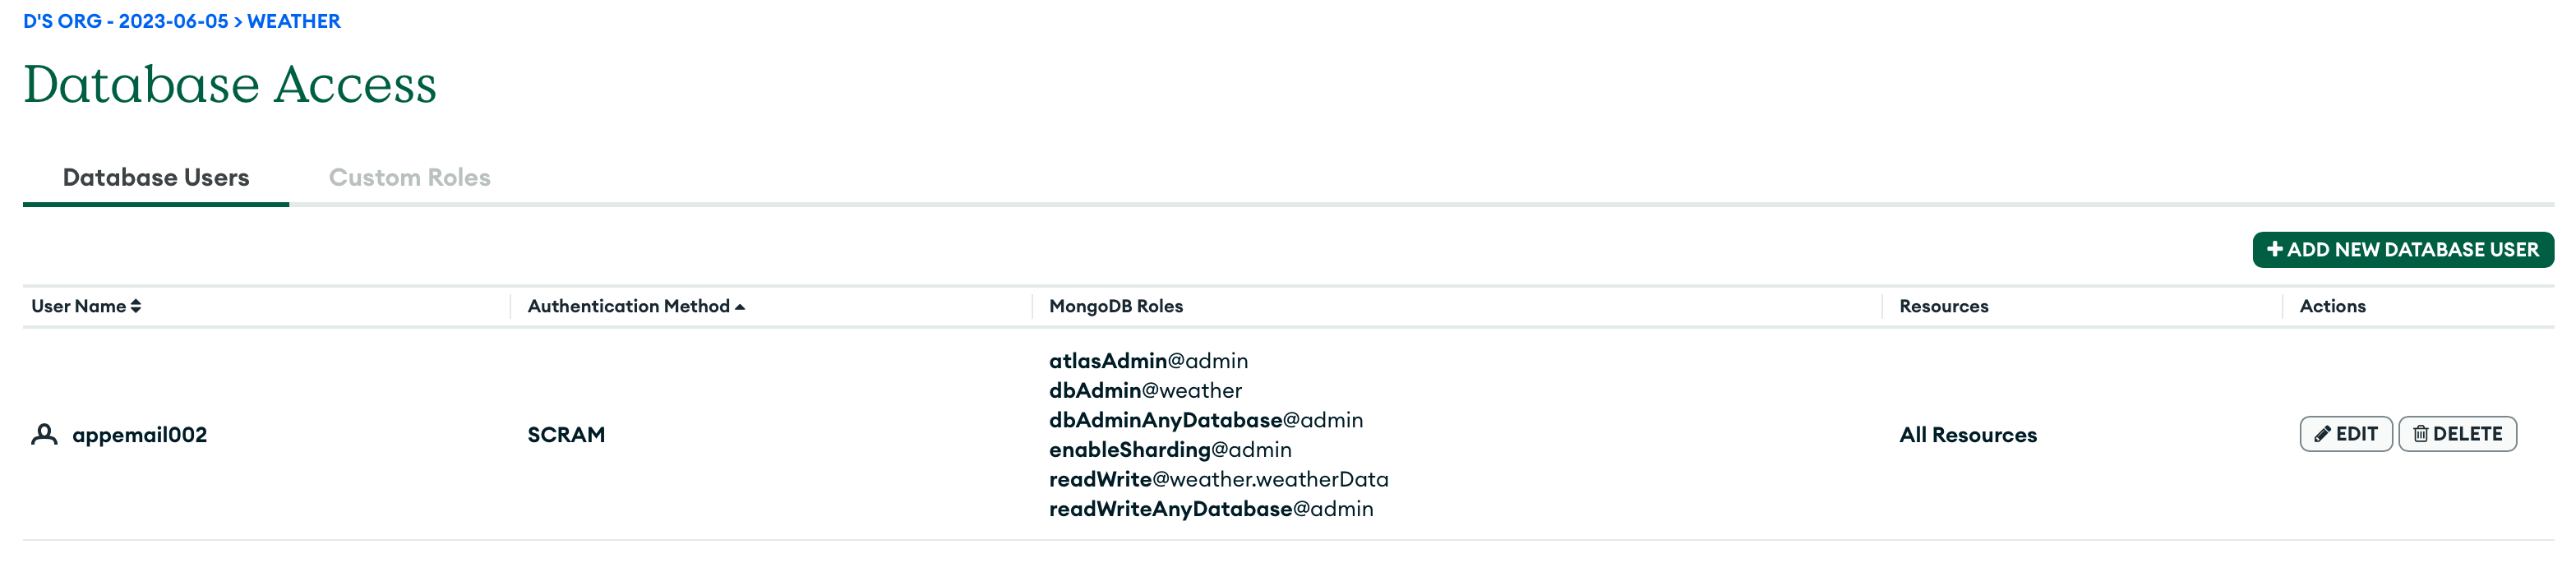This screenshot has width=2576, height=572.
Task: Click the MongoDB Roles column header
Action: [1115, 306]
